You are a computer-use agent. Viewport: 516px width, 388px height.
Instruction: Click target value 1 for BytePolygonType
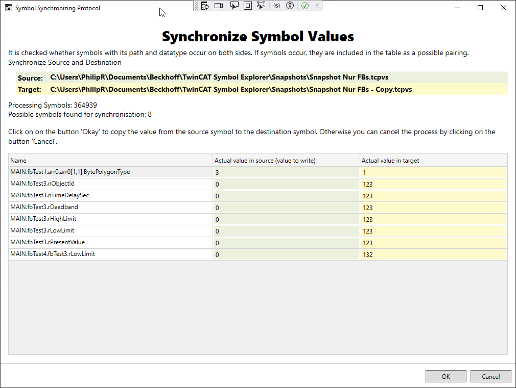[433, 172]
